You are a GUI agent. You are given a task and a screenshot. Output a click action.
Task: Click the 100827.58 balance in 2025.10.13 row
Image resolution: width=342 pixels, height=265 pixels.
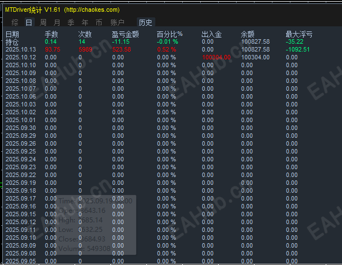tap(256, 49)
